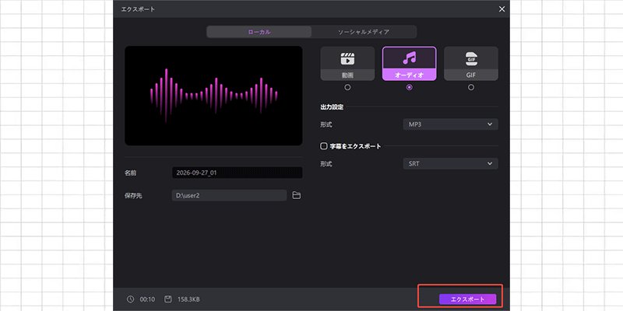Choose the オーディオ radio button
623x311 pixels.
tap(410, 87)
